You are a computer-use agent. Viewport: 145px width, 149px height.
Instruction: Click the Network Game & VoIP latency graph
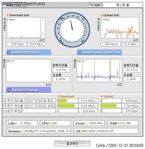[99, 71]
